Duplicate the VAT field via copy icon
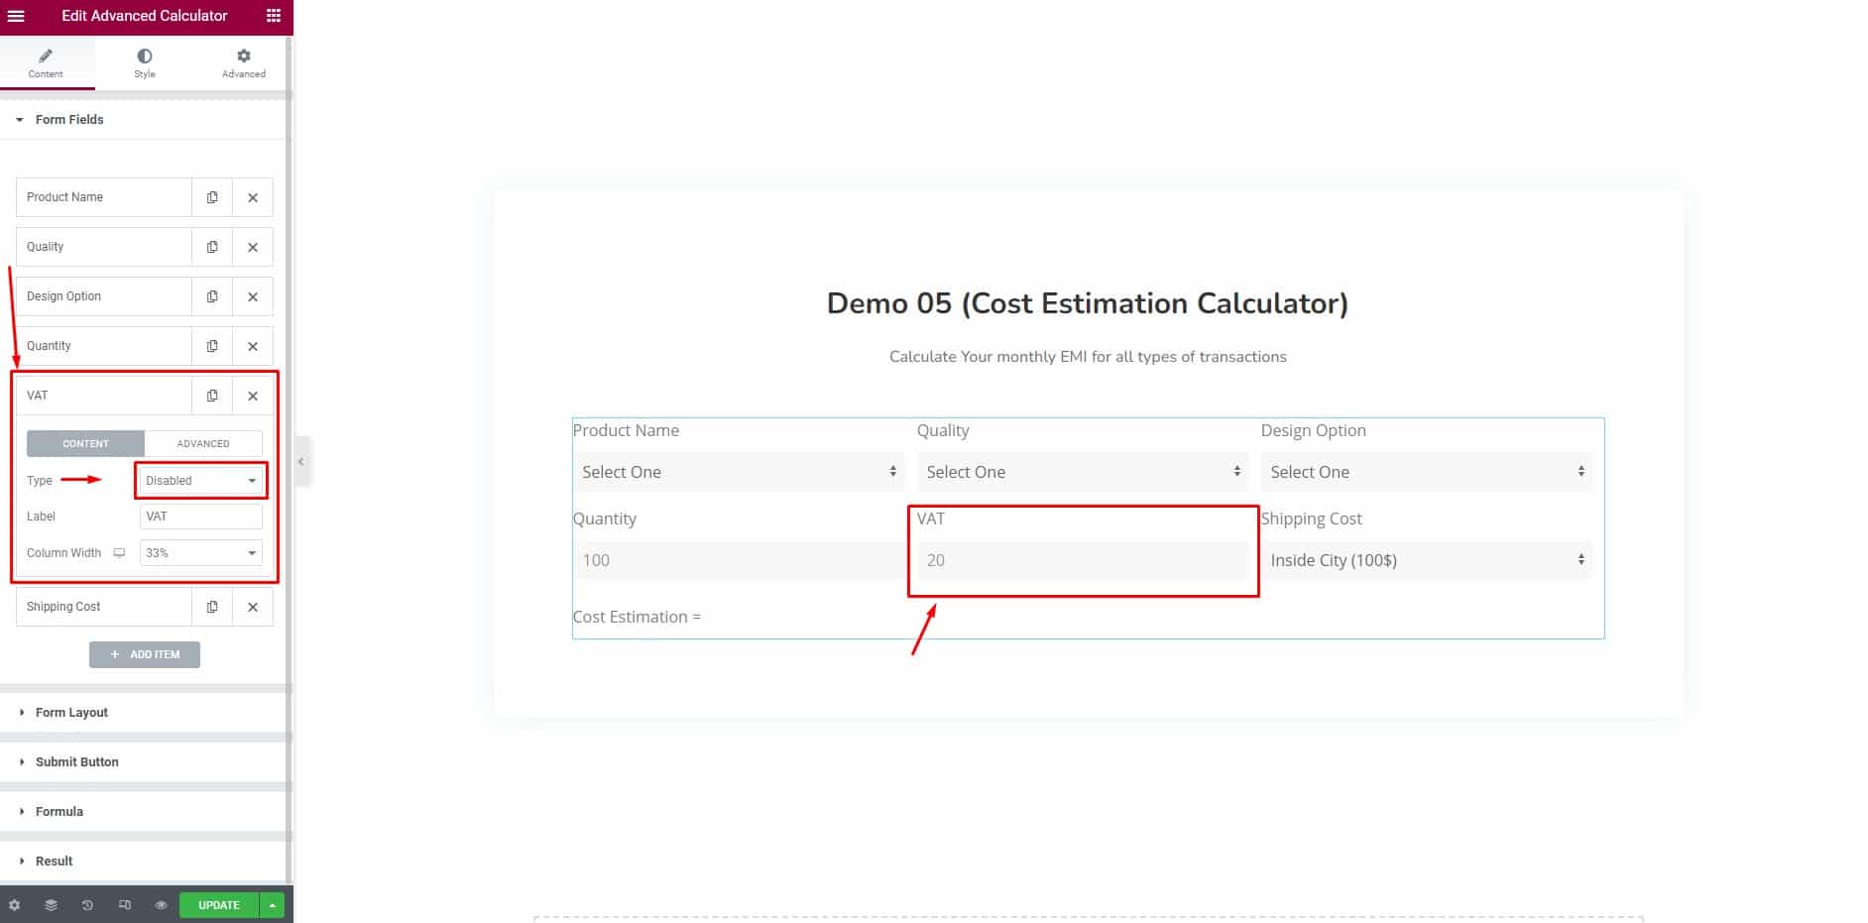The width and height of the screenshot is (1868, 923). (211, 395)
